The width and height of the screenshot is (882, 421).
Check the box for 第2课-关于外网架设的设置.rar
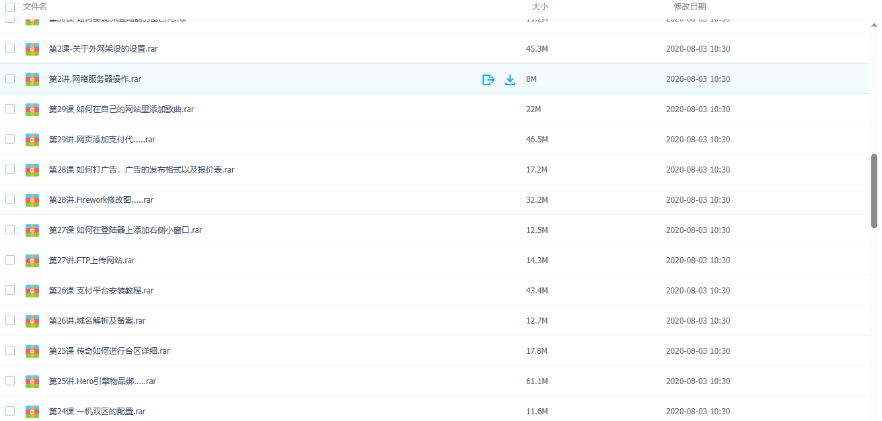[x=10, y=48]
